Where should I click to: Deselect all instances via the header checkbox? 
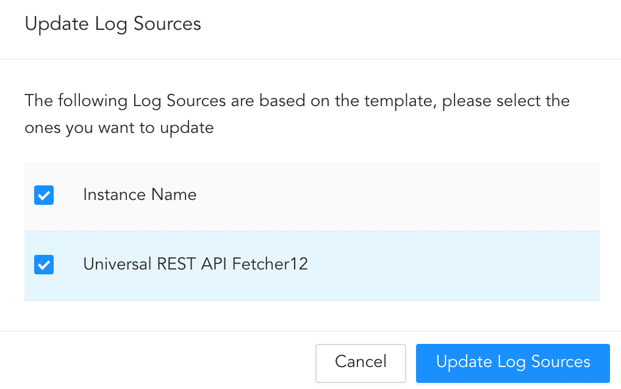[44, 195]
